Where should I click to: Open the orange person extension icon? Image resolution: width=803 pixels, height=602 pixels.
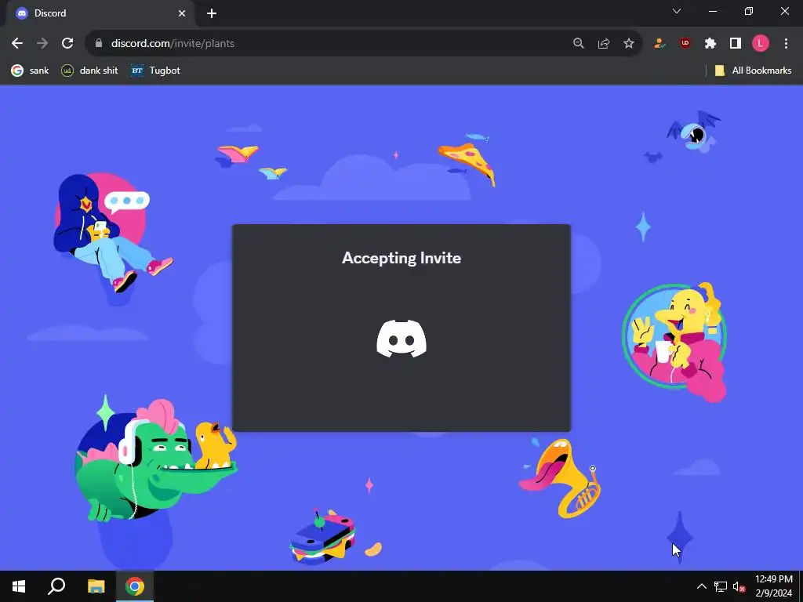(x=659, y=44)
